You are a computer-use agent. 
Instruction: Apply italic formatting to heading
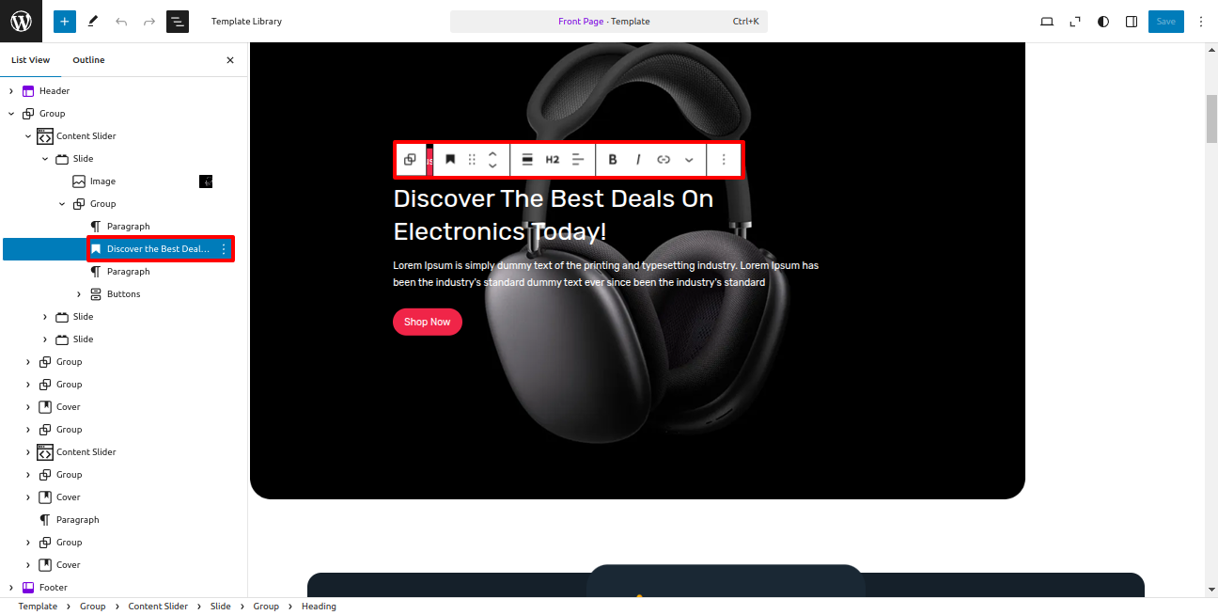coord(638,160)
